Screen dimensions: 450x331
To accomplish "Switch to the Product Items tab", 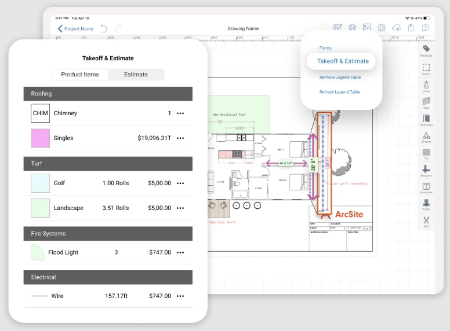I will (80, 75).
